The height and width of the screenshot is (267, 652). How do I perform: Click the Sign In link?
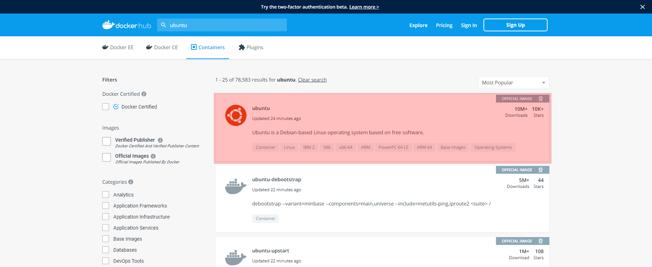pyautogui.click(x=469, y=25)
